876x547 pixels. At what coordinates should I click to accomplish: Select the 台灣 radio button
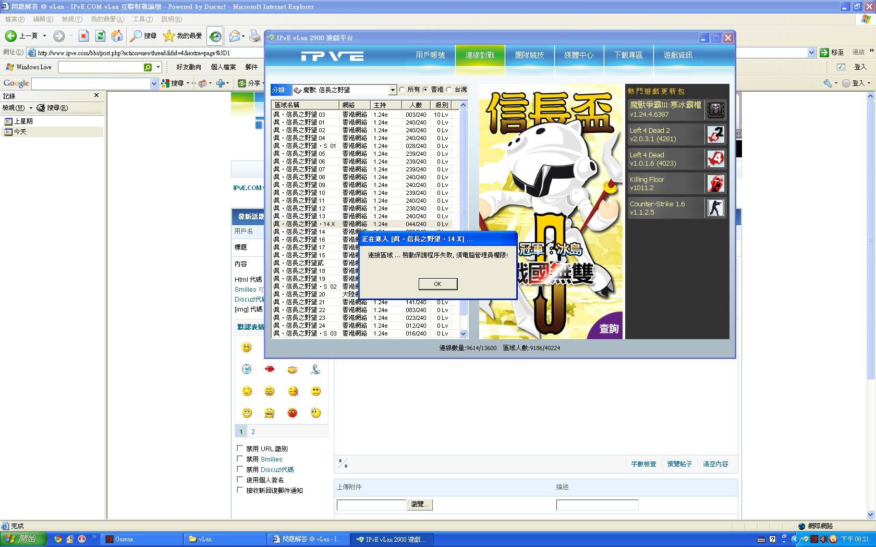coord(449,90)
